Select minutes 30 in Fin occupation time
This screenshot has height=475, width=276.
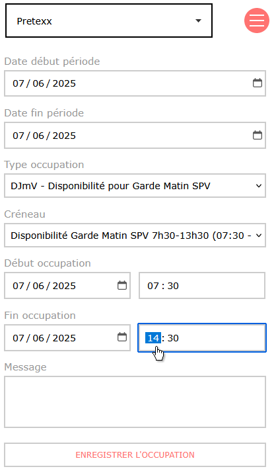[x=173, y=338]
